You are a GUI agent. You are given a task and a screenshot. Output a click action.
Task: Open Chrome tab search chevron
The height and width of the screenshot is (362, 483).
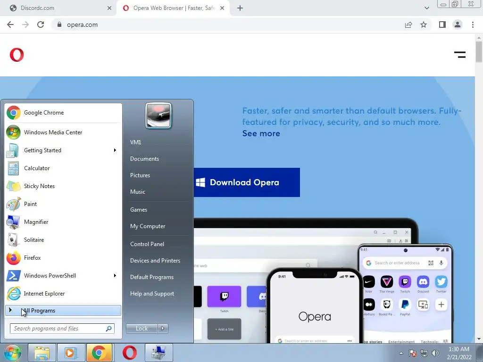426,8
